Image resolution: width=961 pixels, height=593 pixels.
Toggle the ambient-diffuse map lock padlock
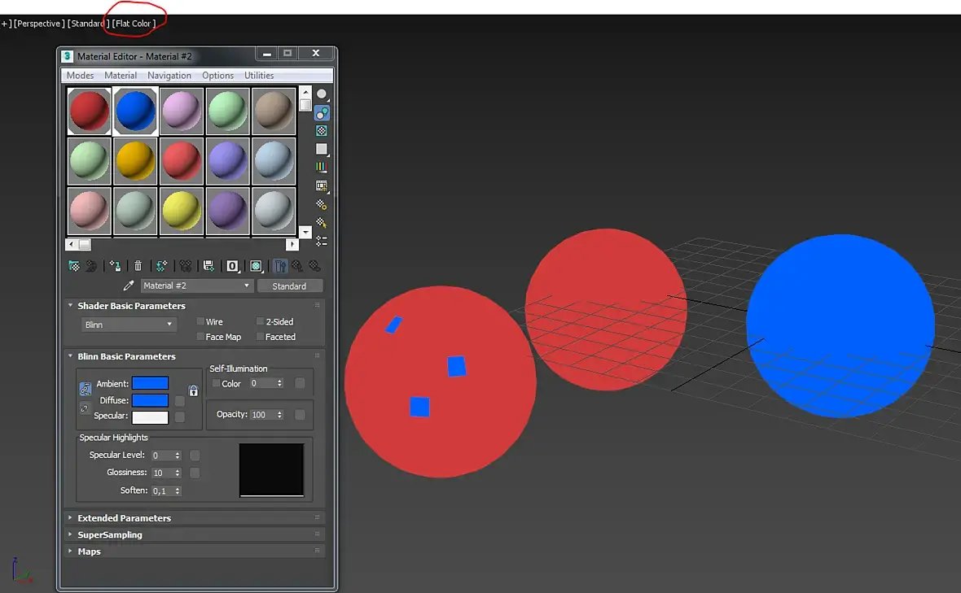[x=193, y=391]
